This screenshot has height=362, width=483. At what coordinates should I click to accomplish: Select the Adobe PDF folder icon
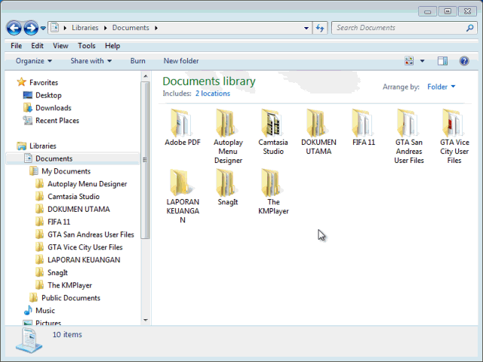(182, 123)
